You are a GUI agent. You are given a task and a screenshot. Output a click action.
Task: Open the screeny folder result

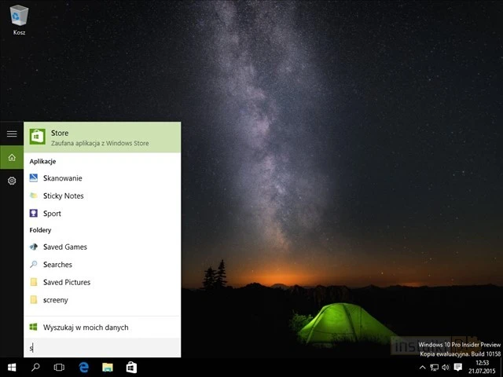(x=55, y=300)
